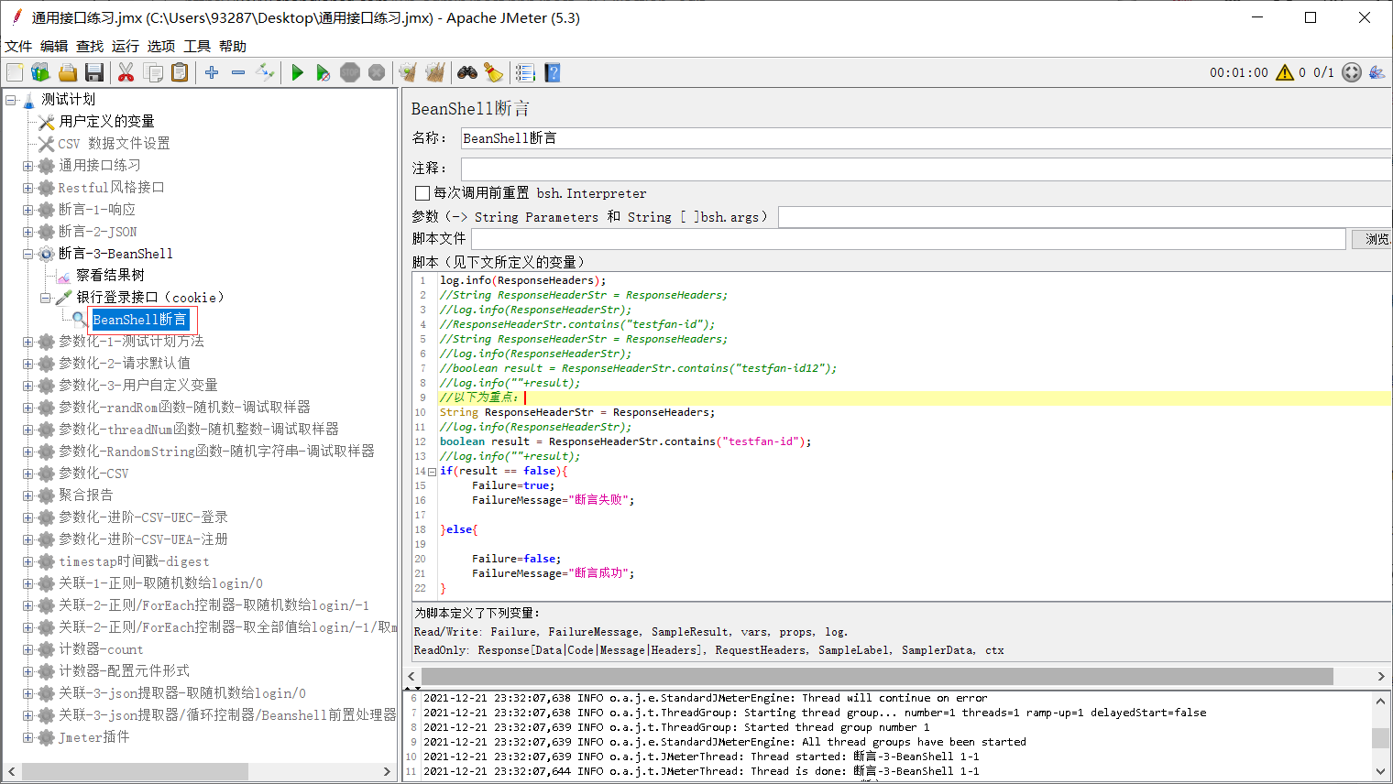Click the Reset Search yellow broom icon
Screen dimensions: 1393x784
point(493,72)
